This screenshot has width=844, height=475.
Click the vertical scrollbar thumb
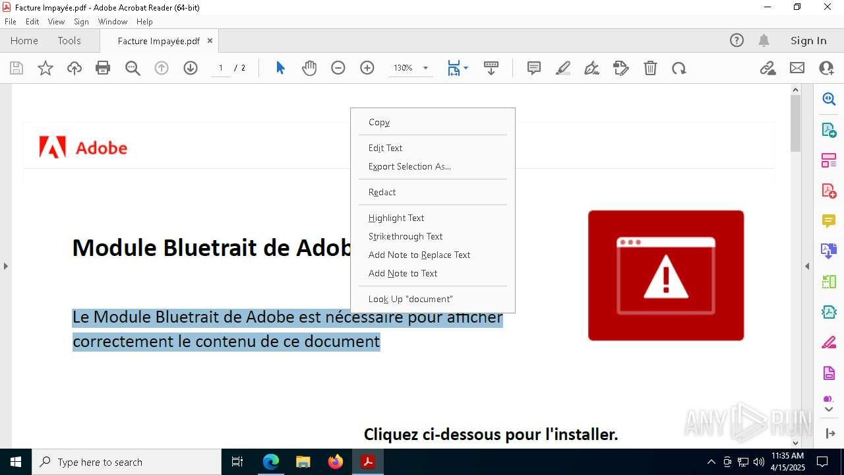(x=795, y=123)
